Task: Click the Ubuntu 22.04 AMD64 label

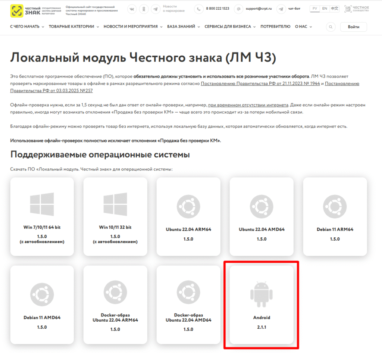Action: coord(262,229)
